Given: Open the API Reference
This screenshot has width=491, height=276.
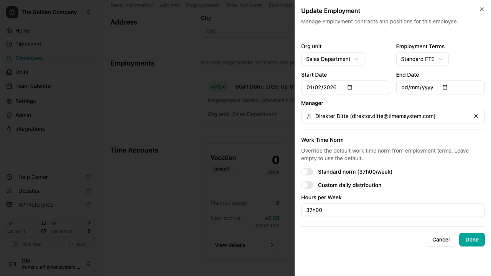Looking at the screenshot, I should [33, 204].
